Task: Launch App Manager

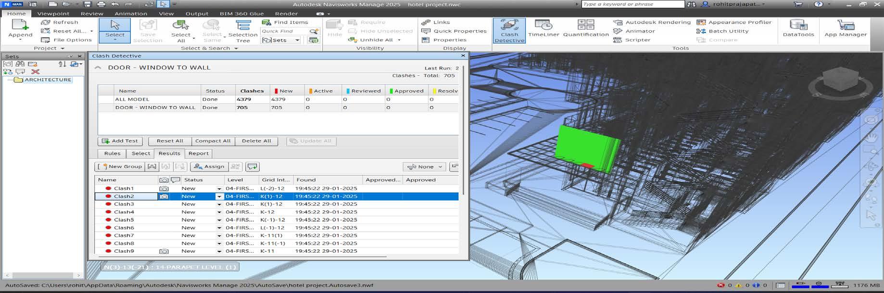Action: point(846,28)
